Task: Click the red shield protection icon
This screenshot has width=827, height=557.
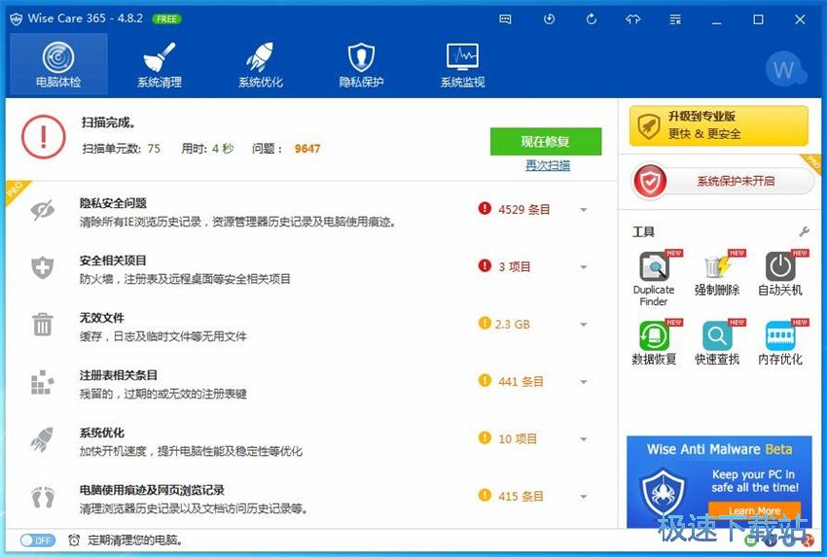Action: (x=650, y=181)
